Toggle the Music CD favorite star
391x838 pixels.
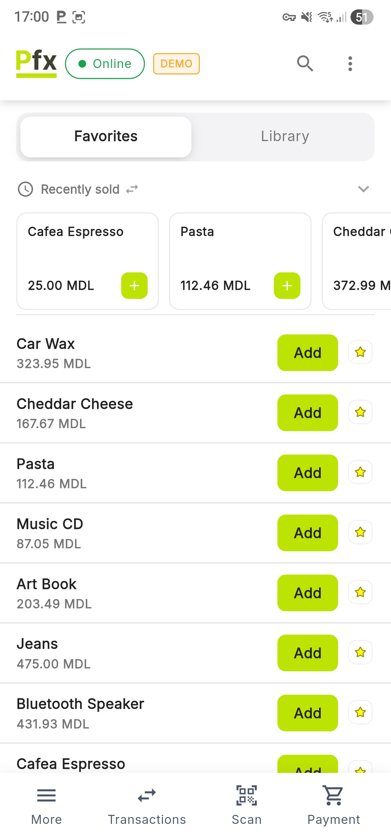pos(360,532)
